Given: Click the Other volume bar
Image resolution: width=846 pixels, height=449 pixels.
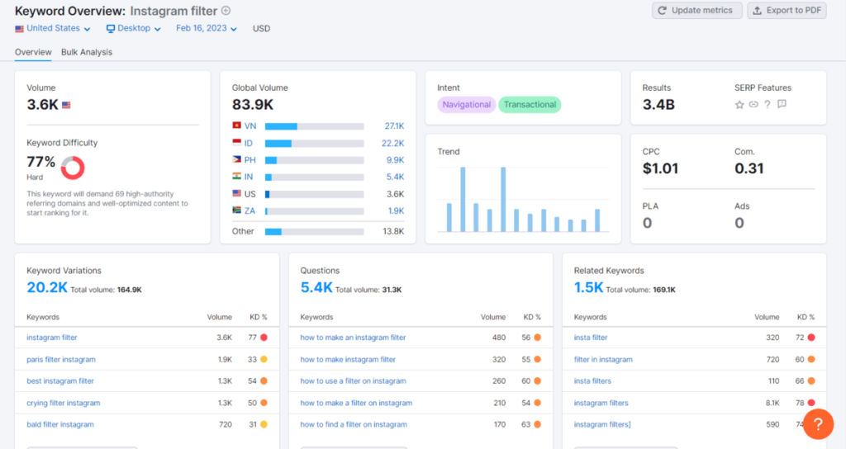Looking at the screenshot, I should tap(314, 232).
